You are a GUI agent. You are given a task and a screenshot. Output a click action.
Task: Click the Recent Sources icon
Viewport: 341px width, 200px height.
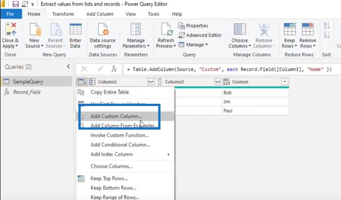tap(56, 29)
